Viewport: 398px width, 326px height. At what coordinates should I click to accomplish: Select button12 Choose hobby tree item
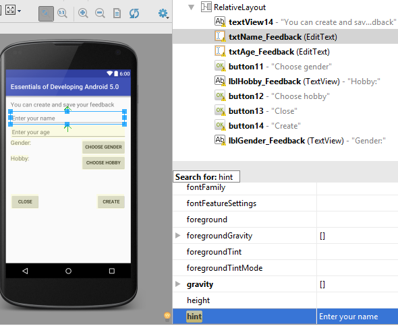285,96
